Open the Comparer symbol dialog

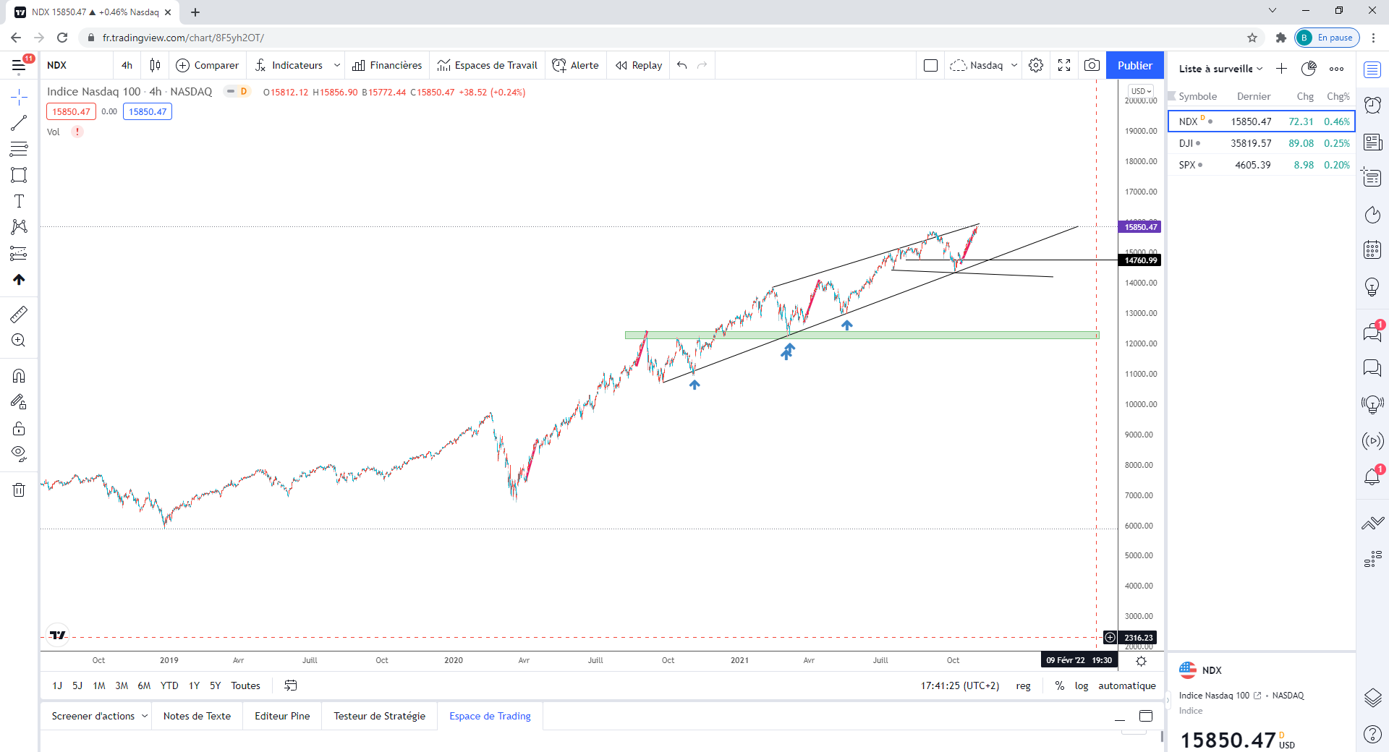click(x=208, y=66)
